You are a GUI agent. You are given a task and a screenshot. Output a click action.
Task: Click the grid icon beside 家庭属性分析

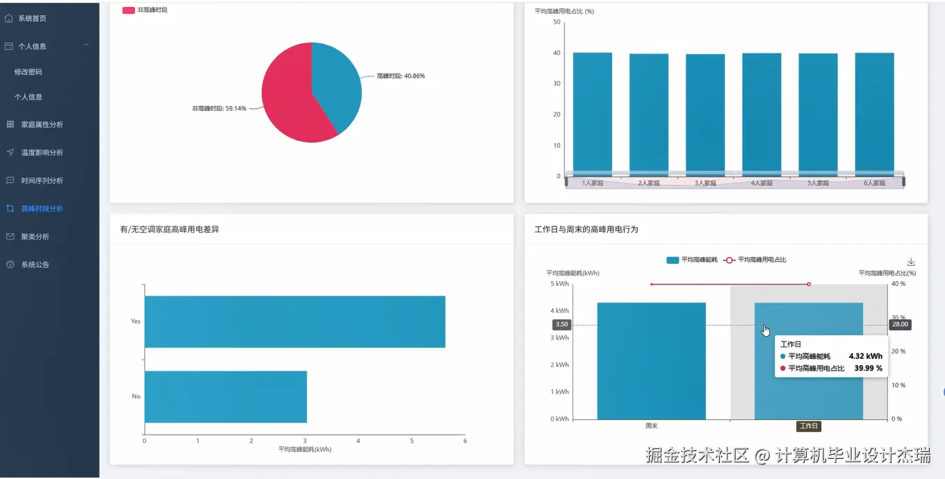click(x=10, y=124)
